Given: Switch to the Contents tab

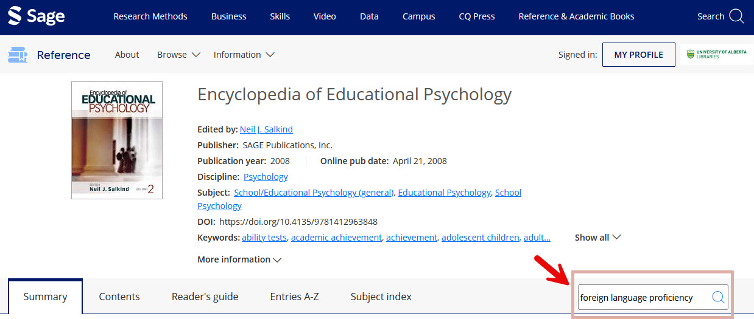Looking at the screenshot, I should tap(119, 297).
